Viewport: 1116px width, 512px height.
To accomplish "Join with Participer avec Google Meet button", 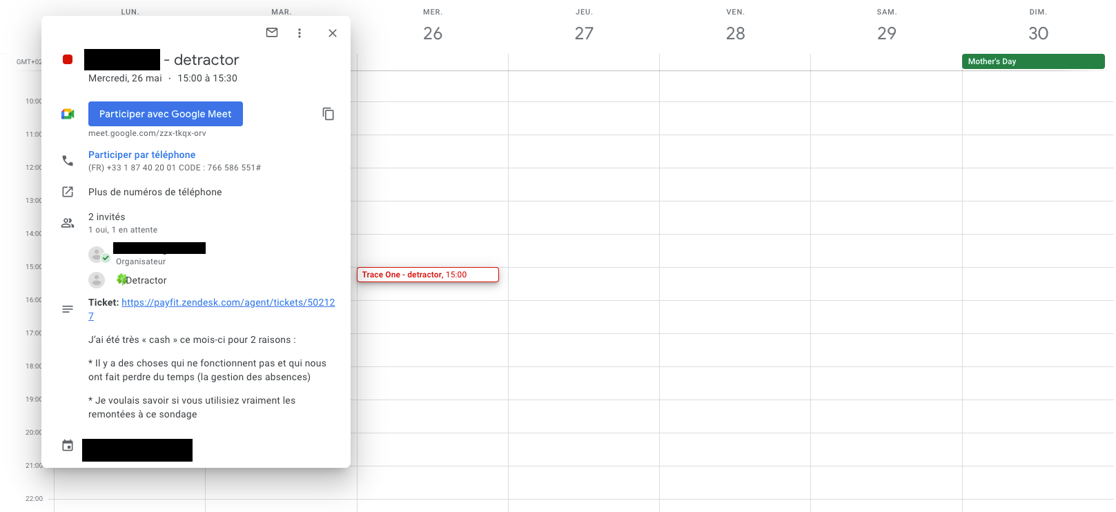I will (x=166, y=114).
